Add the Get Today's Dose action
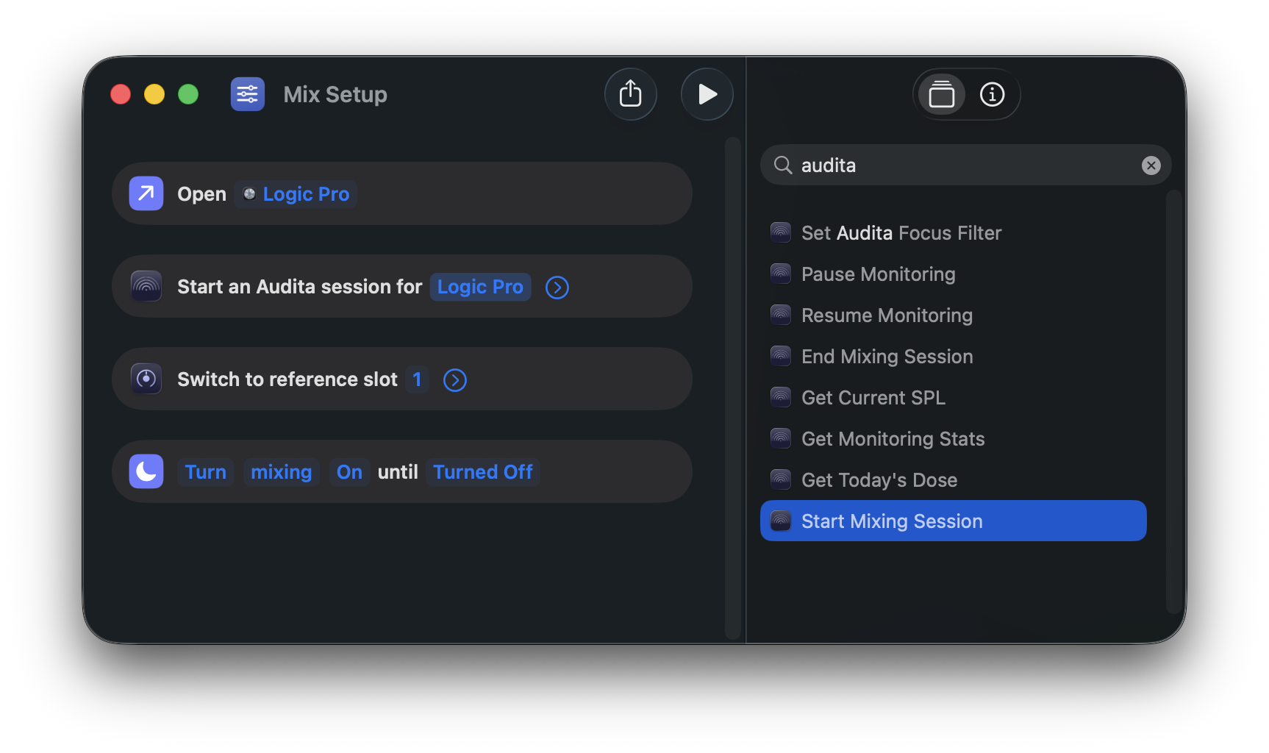 954,479
